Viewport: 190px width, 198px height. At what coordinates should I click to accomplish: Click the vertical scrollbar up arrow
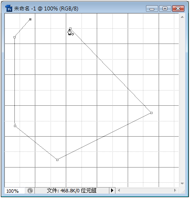point(182,17)
